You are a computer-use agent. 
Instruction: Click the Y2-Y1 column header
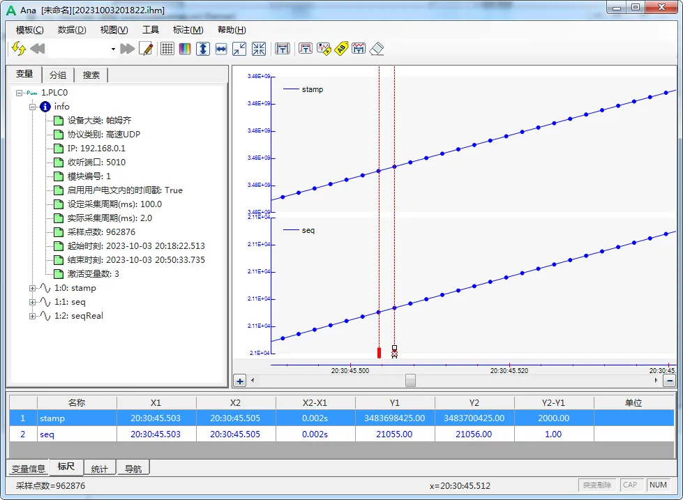click(554, 402)
